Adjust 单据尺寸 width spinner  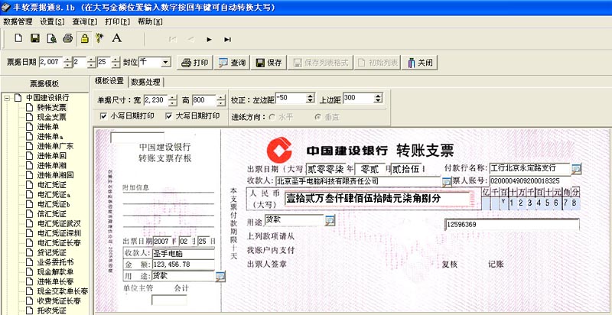tap(173, 101)
